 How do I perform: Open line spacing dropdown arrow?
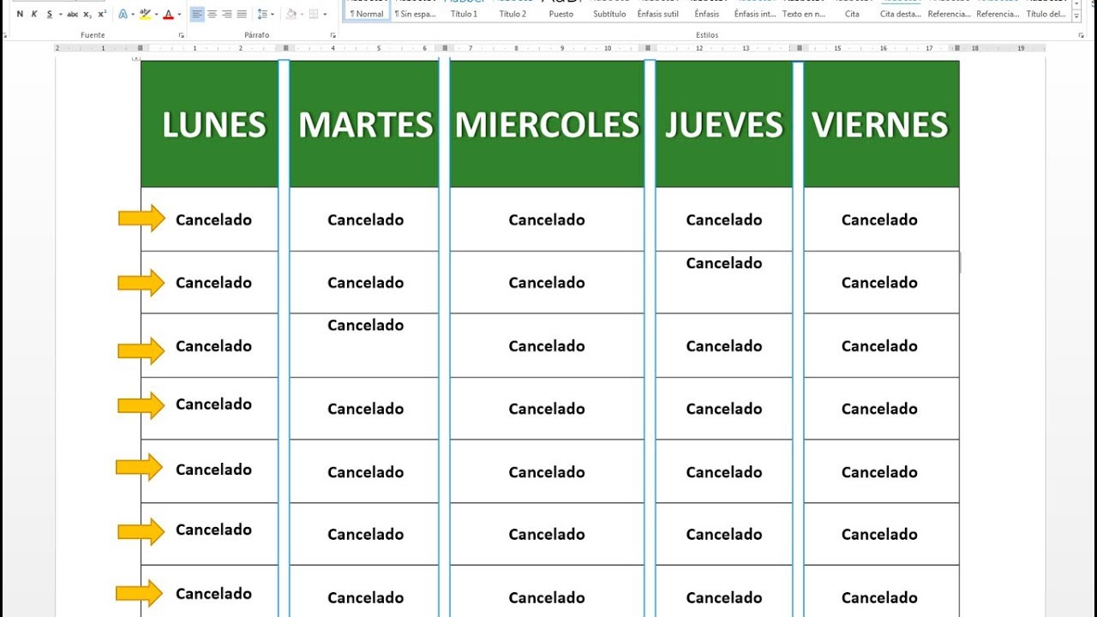(273, 15)
